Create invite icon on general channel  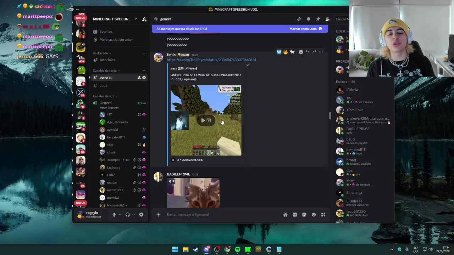pyautogui.click(x=139, y=77)
